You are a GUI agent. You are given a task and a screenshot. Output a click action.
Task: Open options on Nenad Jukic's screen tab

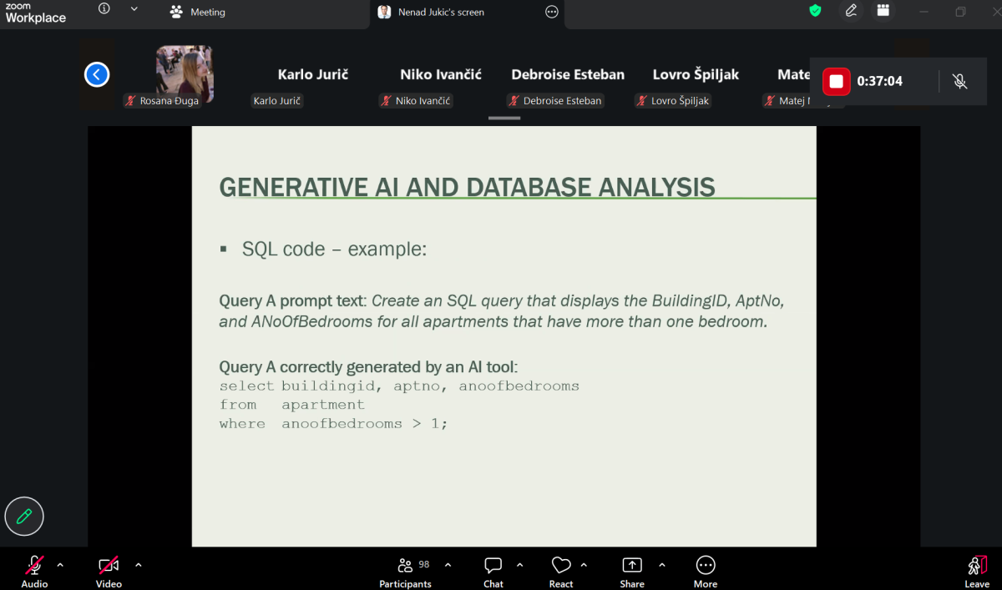coord(551,12)
